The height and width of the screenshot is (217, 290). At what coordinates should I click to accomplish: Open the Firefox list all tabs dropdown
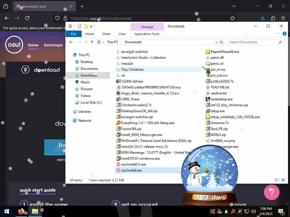pos(234,6)
